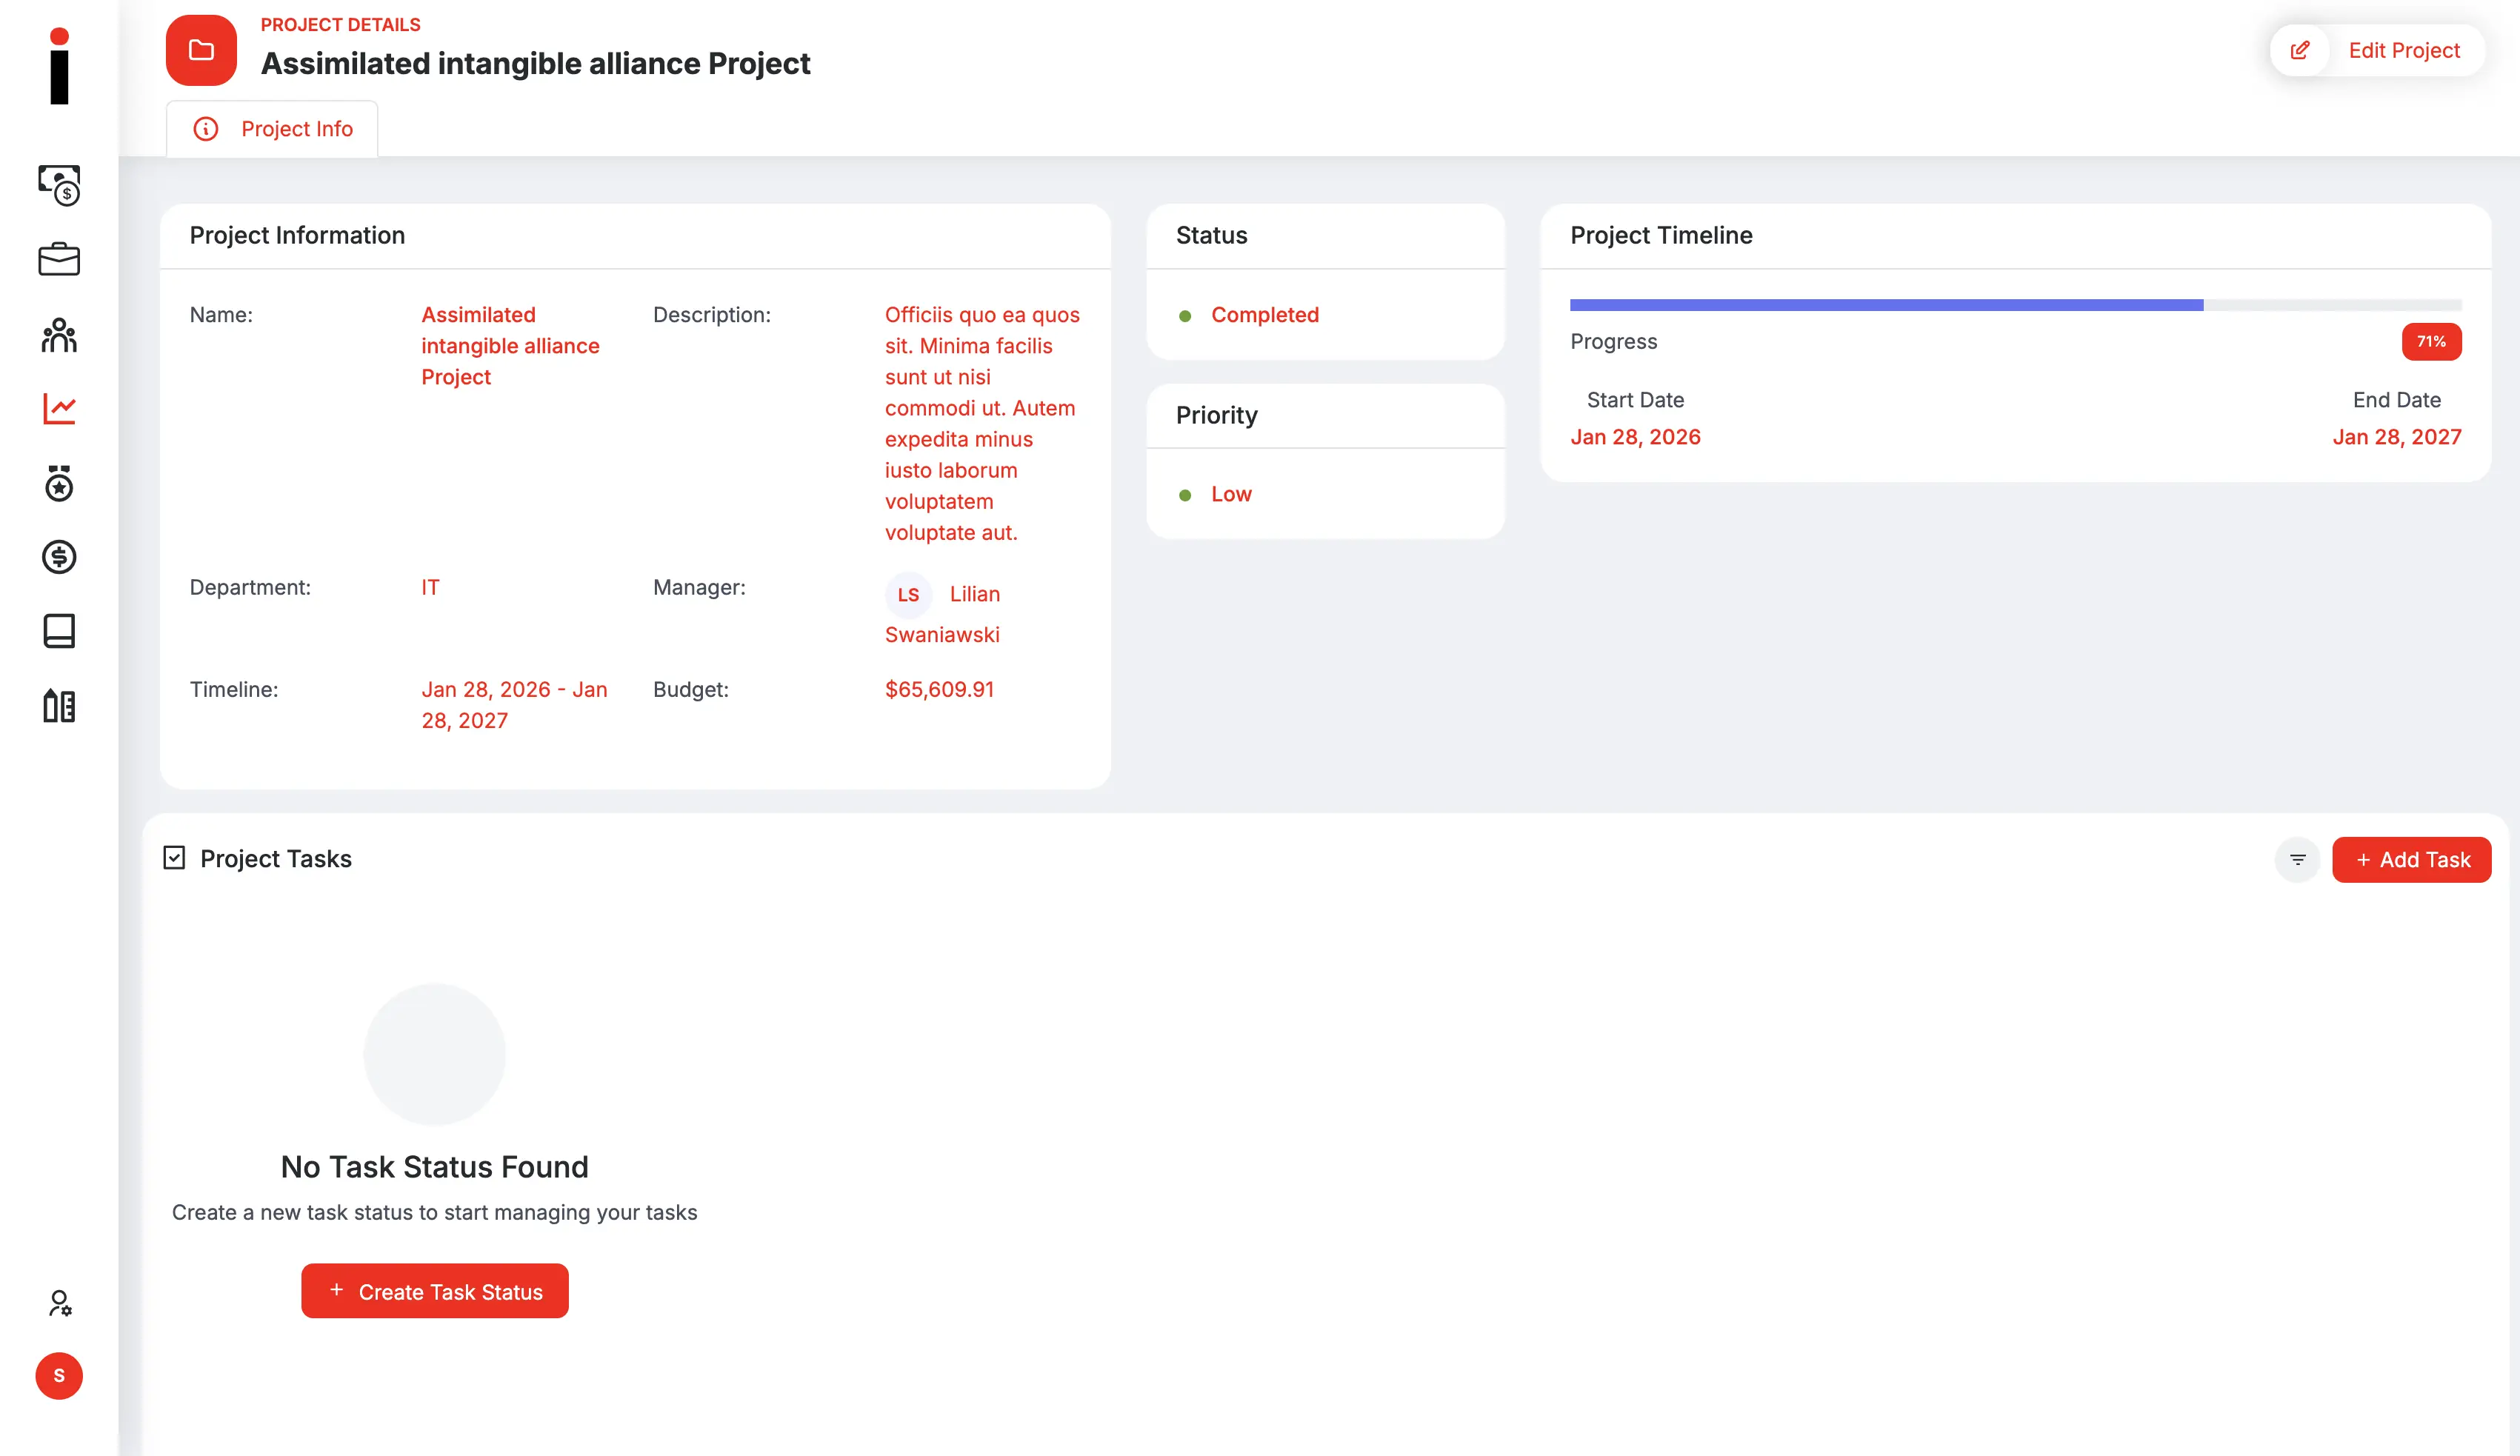Click the Project Timeline card title
Viewport: 2520px width, 1456px height.
tap(1661, 235)
